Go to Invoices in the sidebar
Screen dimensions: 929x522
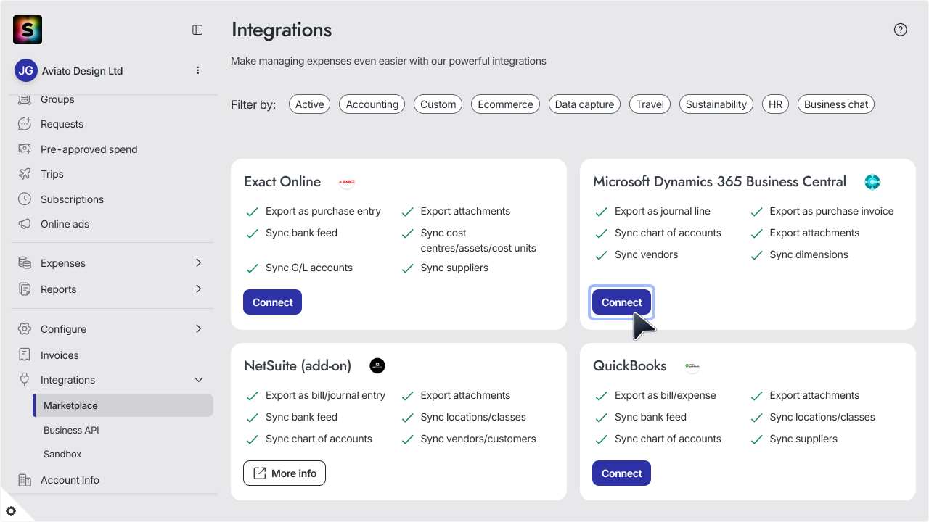(x=60, y=355)
